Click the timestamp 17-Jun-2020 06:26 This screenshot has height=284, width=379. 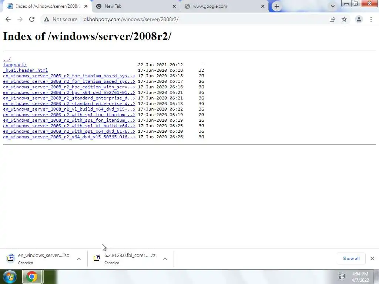click(161, 137)
